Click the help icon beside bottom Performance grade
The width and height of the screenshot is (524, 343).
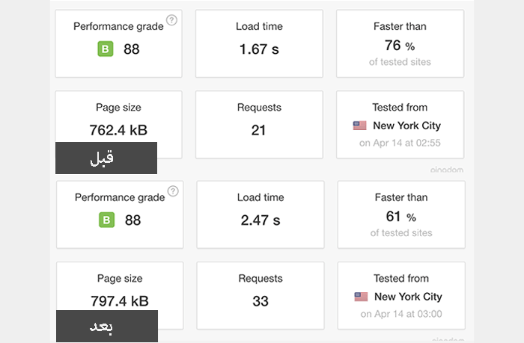173,191
